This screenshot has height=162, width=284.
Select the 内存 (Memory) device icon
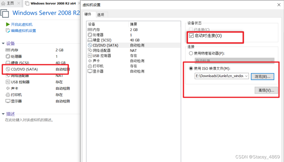coord(89,29)
